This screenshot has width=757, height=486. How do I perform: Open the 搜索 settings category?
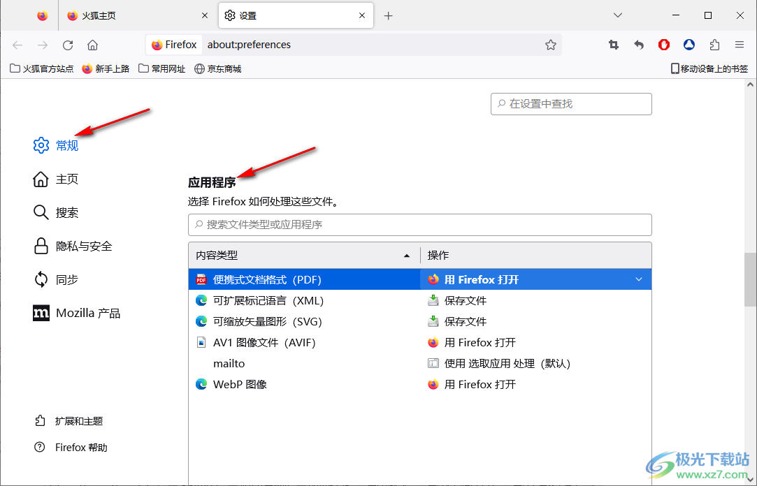point(55,212)
